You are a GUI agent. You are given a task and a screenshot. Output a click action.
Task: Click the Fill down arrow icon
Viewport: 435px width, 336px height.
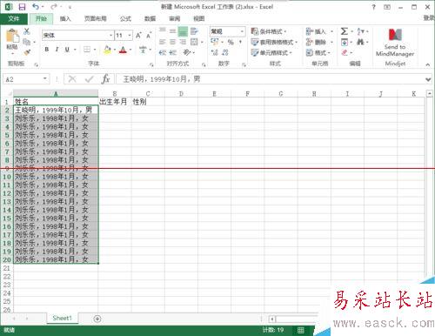click(345, 42)
